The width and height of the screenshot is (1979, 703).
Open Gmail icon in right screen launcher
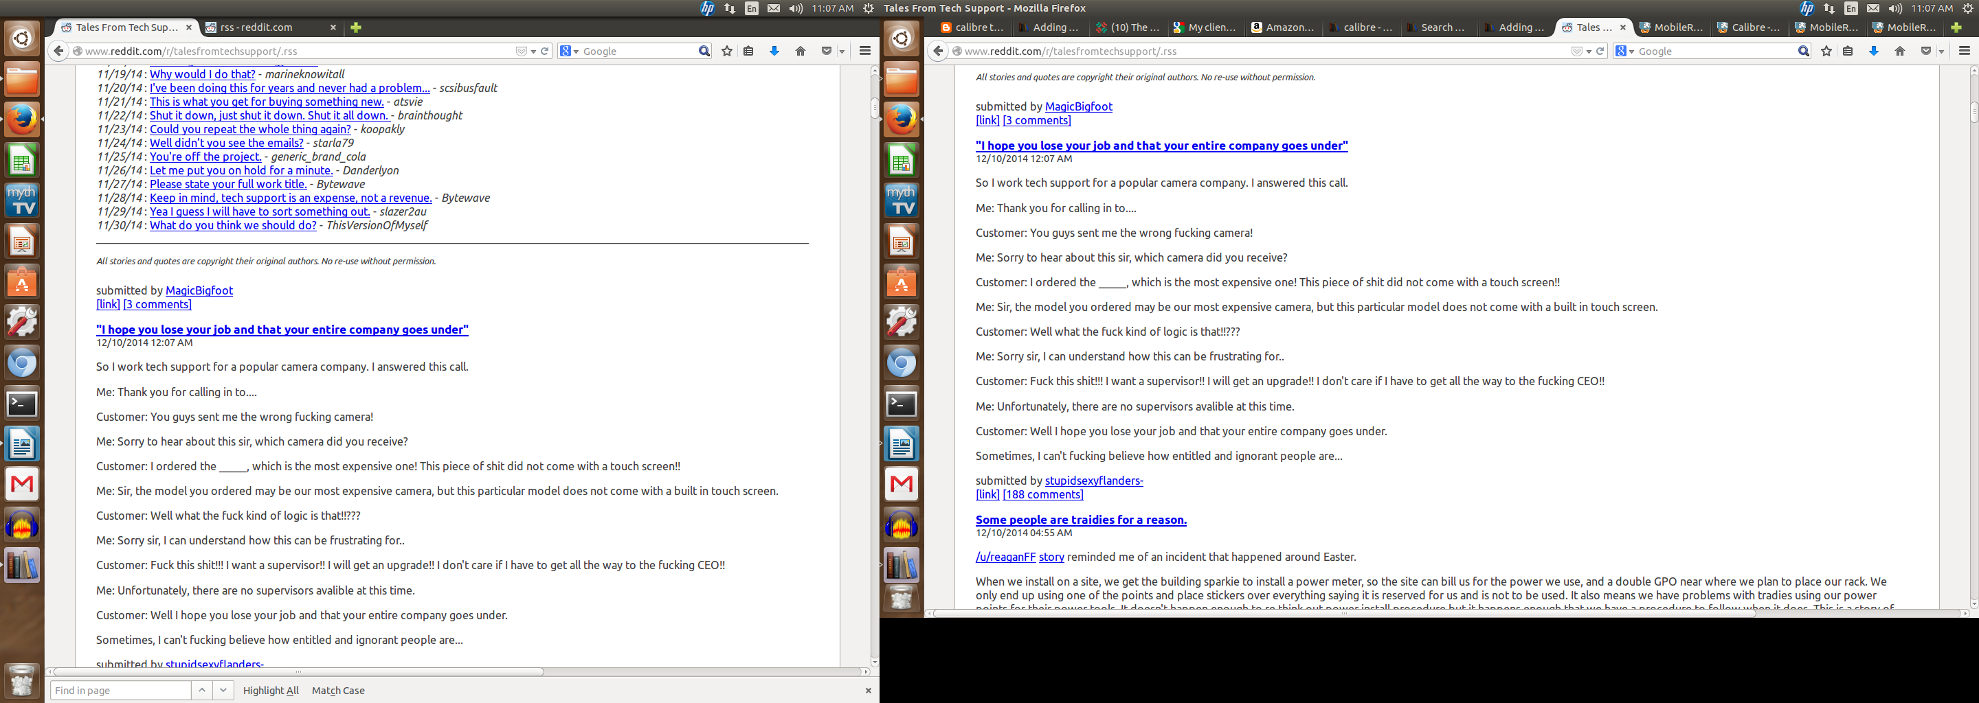point(901,483)
